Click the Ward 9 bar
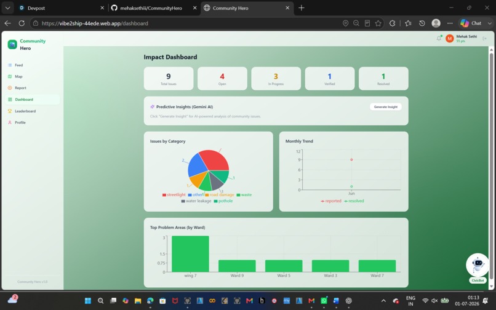Viewport: 496px width, 310px height. [x=237, y=266]
